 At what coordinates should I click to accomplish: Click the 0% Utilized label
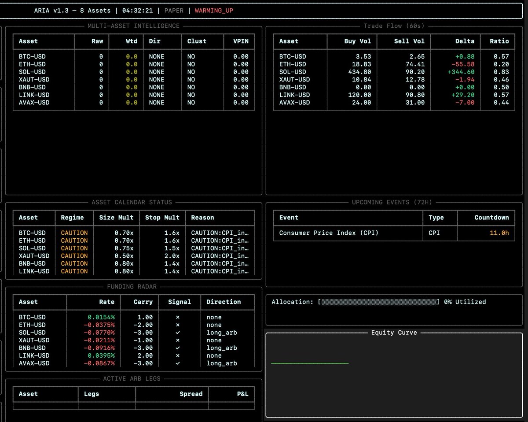click(x=465, y=302)
